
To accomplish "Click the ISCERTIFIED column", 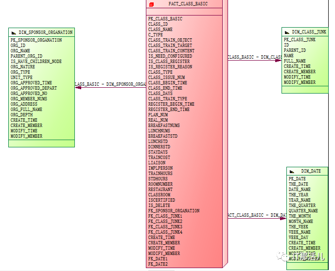I will [x=162, y=200].
